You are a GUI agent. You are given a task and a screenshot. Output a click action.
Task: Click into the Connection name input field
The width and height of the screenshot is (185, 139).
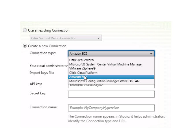tap(111, 108)
